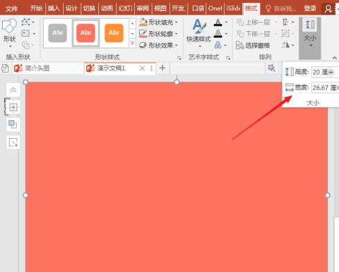The image size is (339, 272).
Task: Edit the 宽度 width field
Action: click(x=325, y=88)
